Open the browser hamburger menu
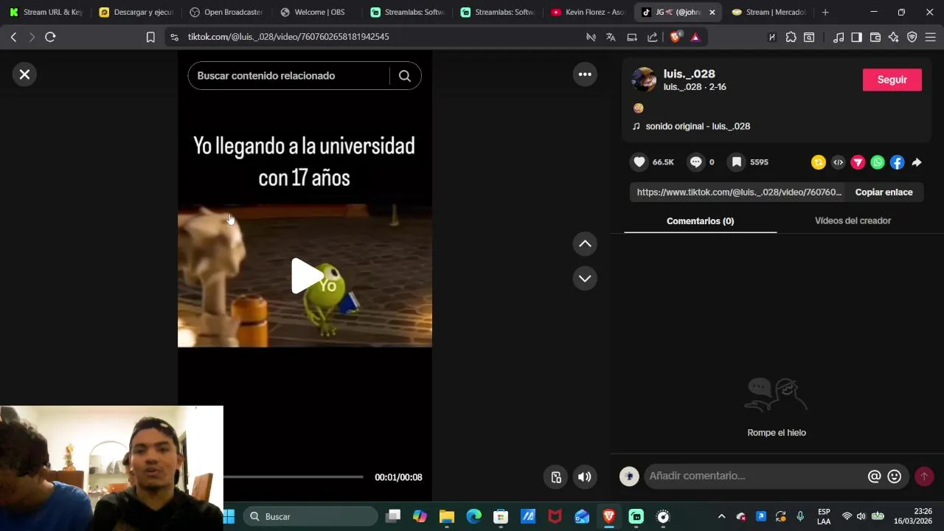This screenshot has width=944, height=531. click(931, 37)
